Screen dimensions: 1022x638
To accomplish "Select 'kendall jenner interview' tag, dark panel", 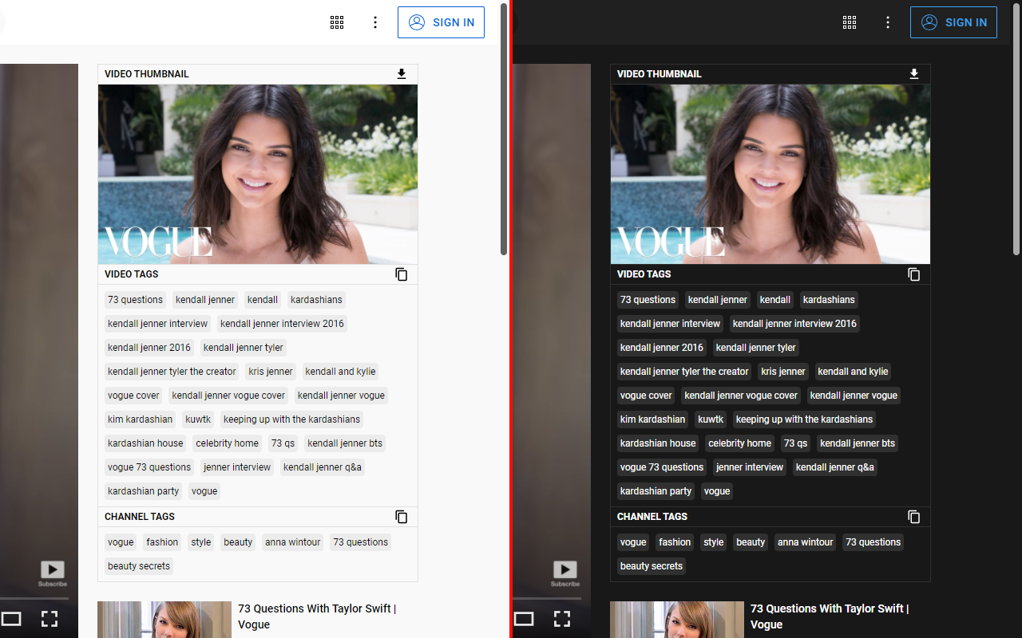I will (670, 324).
